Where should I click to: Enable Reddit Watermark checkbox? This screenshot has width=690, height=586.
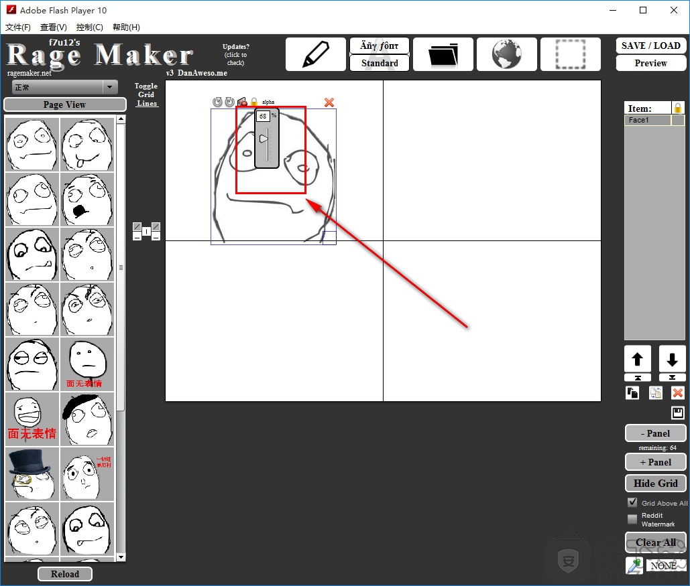coord(632,519)
